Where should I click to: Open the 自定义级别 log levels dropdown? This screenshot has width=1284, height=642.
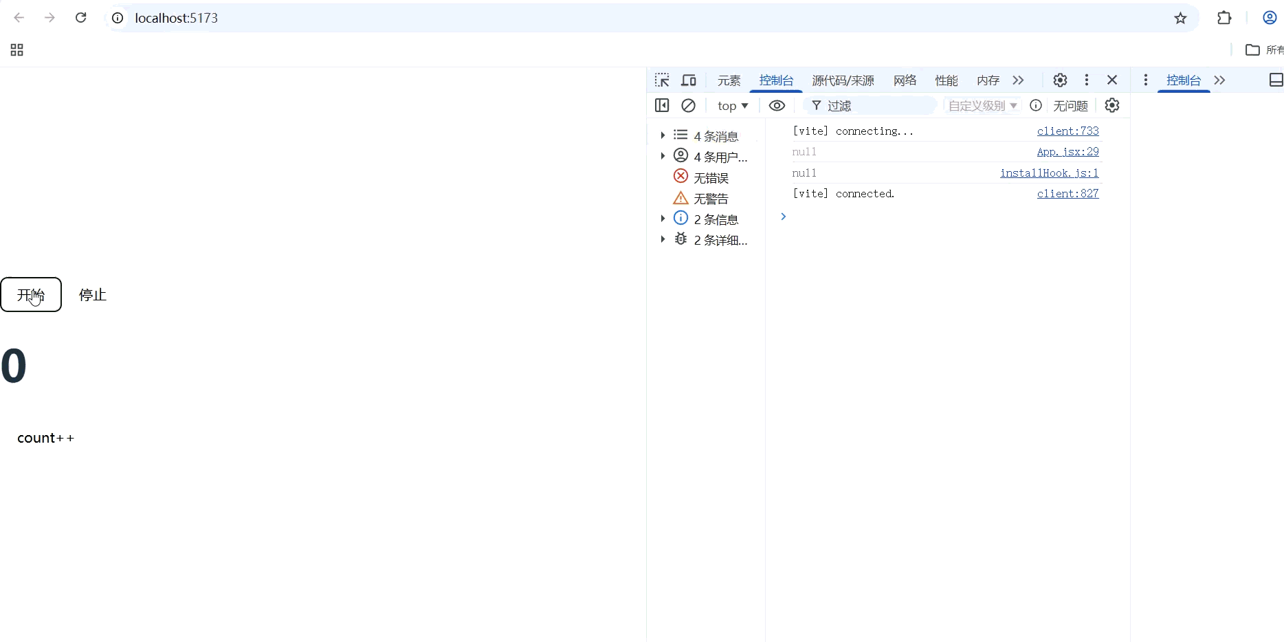(982, 105)
